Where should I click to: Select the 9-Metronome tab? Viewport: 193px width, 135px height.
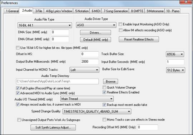tap(155, 11)
